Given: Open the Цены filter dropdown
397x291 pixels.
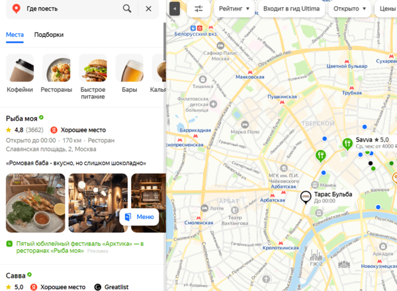Looking at the screenshot, I should pyautogui.click(x=387, y=9).
